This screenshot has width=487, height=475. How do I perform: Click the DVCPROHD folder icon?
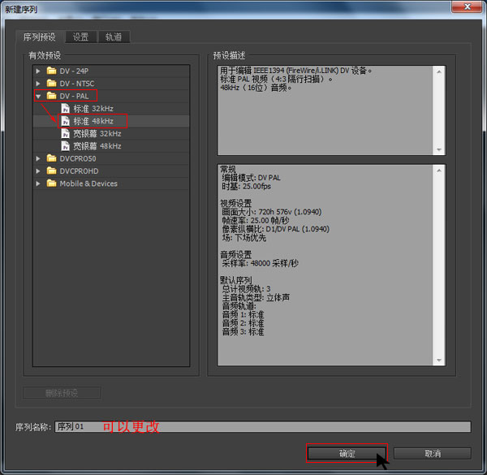pos(52,171)
